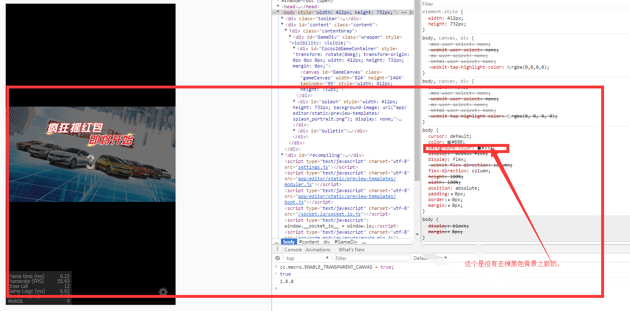
Task: Open the "top" execution context dropdown
Action: click(308, 258)
